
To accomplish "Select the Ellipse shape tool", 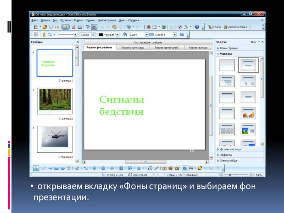I will tap(62, 169).
